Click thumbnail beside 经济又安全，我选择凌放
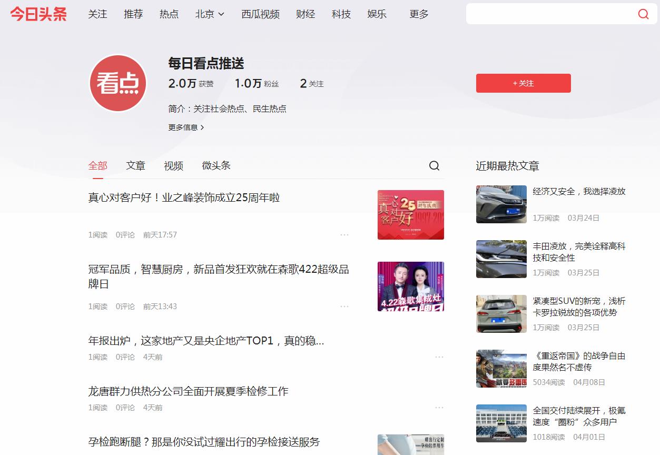Viewport: 660px width, 455px height. click(x=501, y=204)
